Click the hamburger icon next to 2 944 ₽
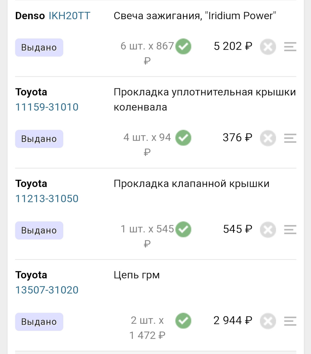The image size is (311, 354). (290, 321)
